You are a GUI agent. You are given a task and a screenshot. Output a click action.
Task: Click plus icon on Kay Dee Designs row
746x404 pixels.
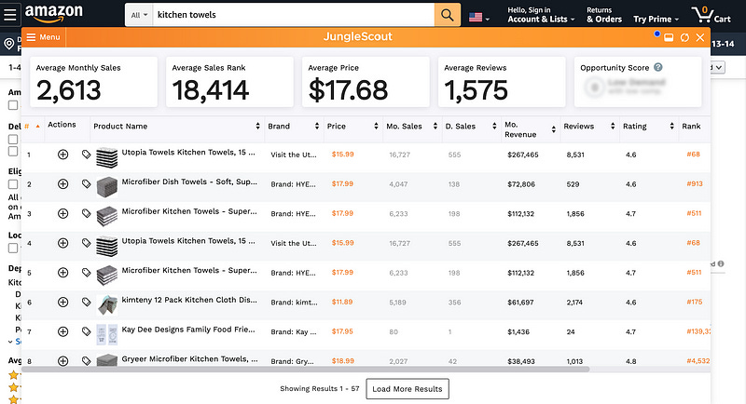click(x=62, y=331)
